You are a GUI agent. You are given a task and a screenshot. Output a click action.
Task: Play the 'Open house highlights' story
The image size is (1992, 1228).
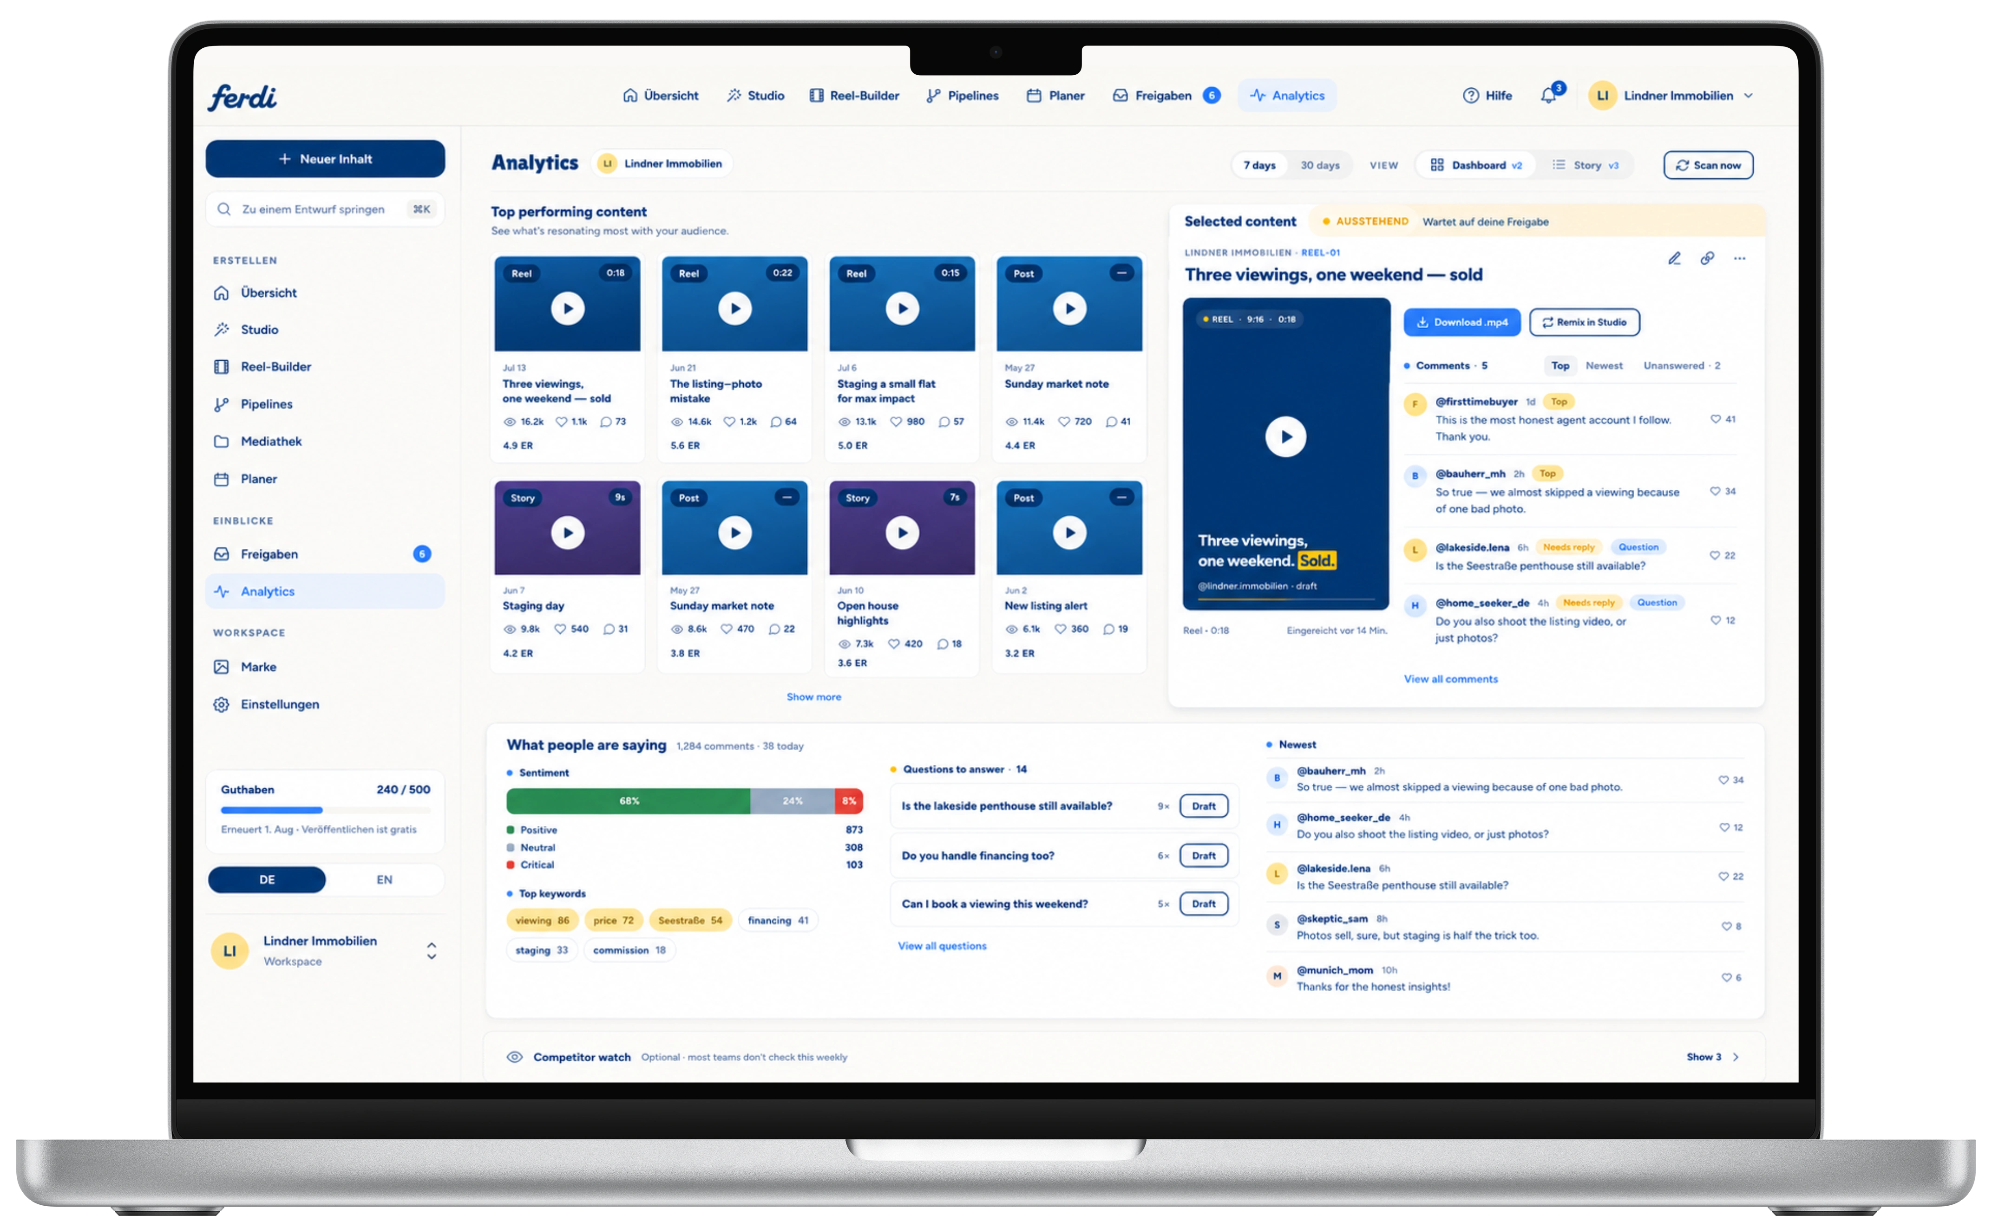click(x=902, y=533)
